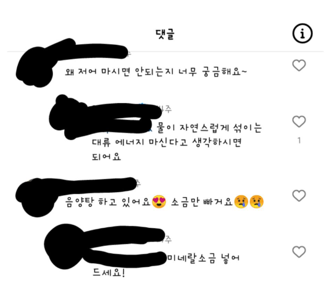Tap the timestamp ending in 주 above 미네랄소금
Screen dimensions: 331x284
pos(167,239)
